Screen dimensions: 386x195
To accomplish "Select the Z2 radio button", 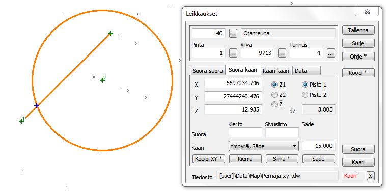I will coord(274,95).
